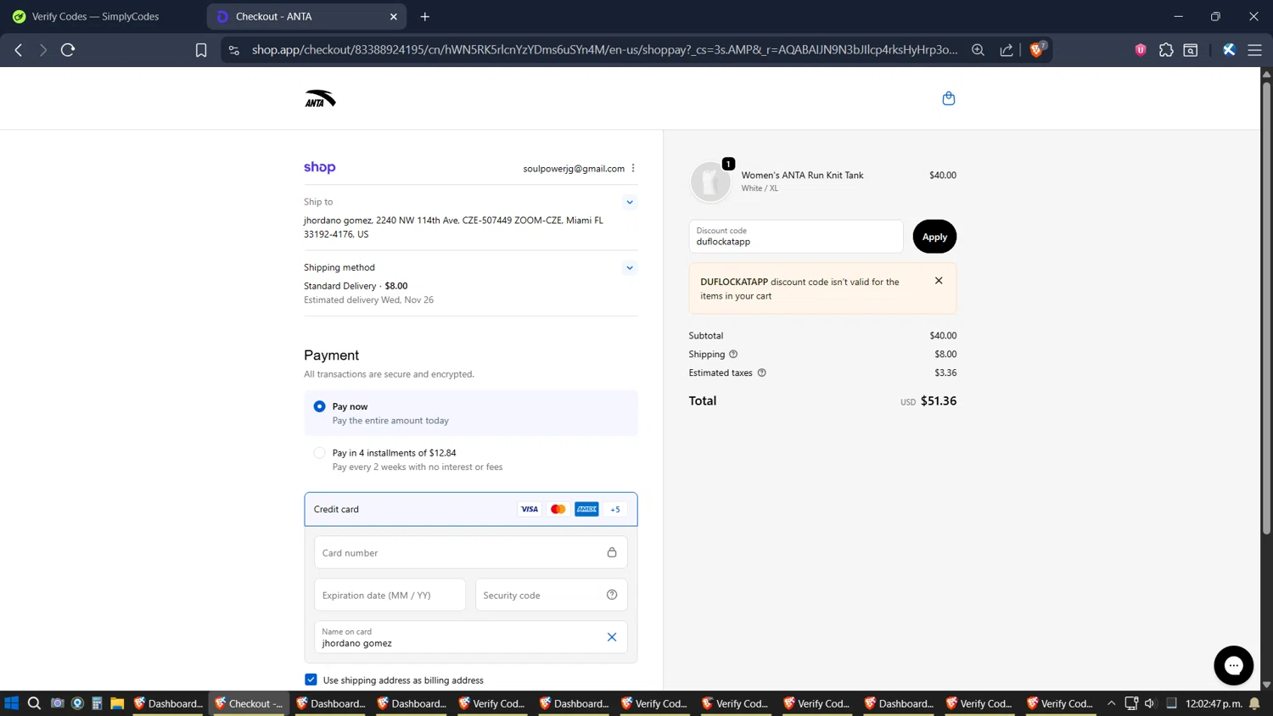Open the zoom magnifier icon in the address bar
The image size is (1273, 716).
(978, 50)
